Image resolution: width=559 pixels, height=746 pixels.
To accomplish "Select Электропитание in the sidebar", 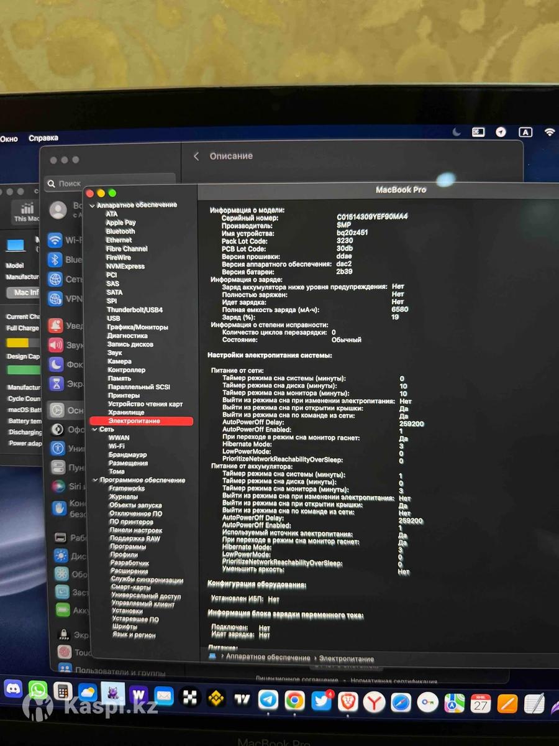I will pyautogui.click(x=134, y=421).
